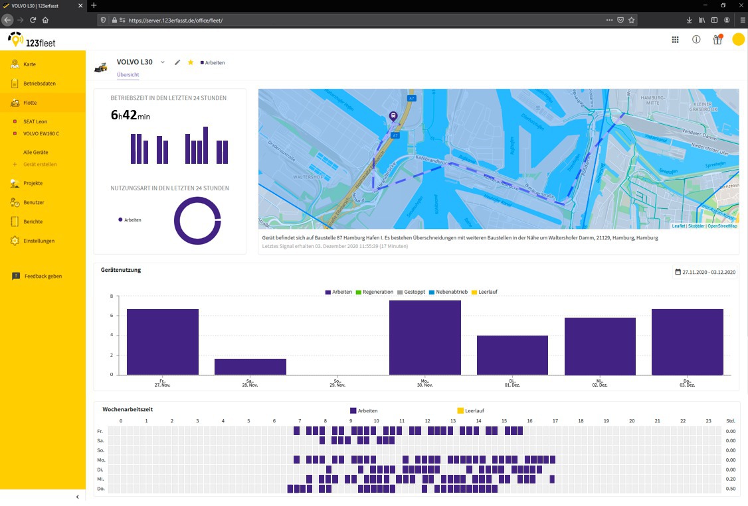Bookmark this page with star icon
The height and width of the screenshot is (506, 748).
click(x=632, y=20)
